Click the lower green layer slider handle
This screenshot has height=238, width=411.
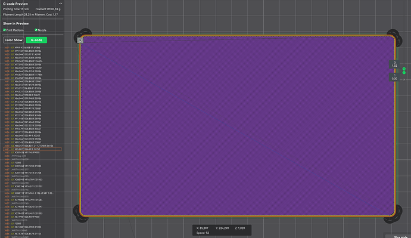404,72
